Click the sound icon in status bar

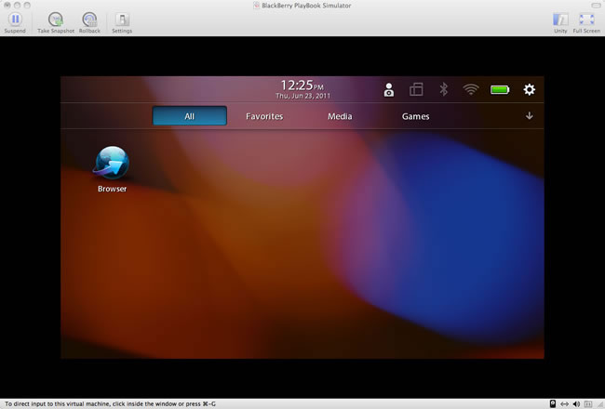click(576, 404)
